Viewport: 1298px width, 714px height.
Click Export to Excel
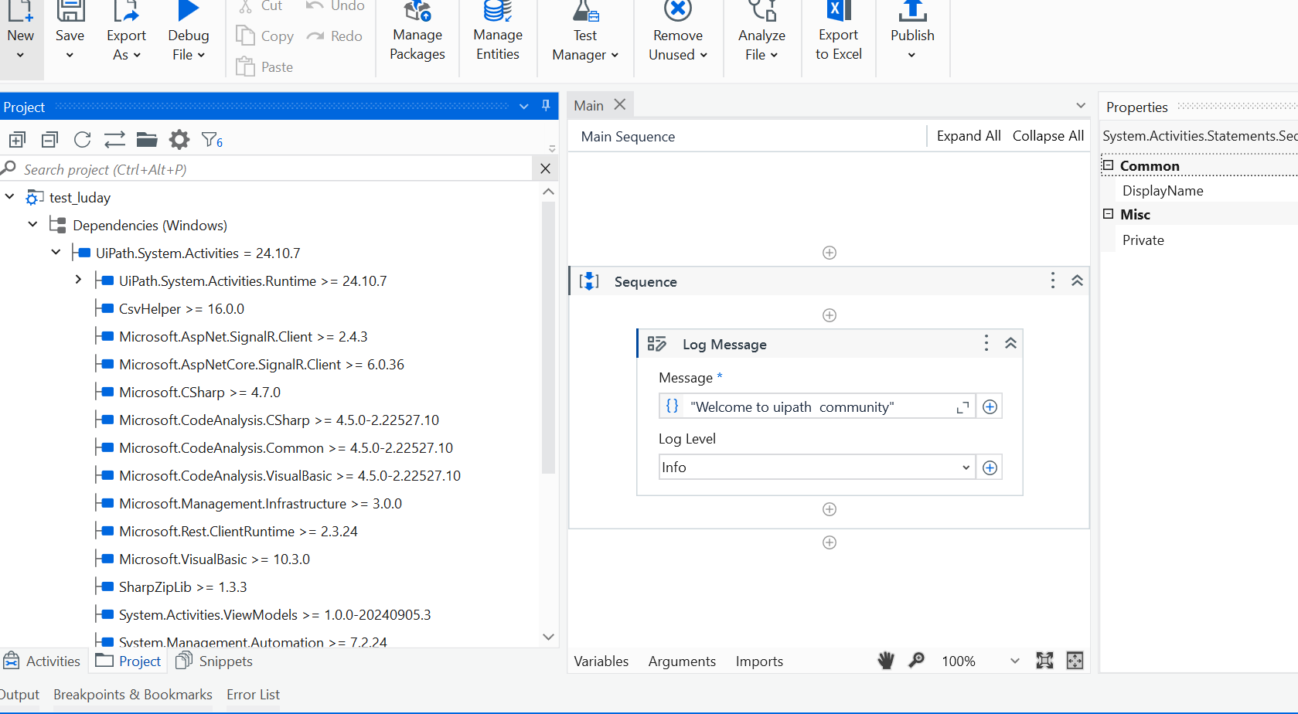pos(837,35)
